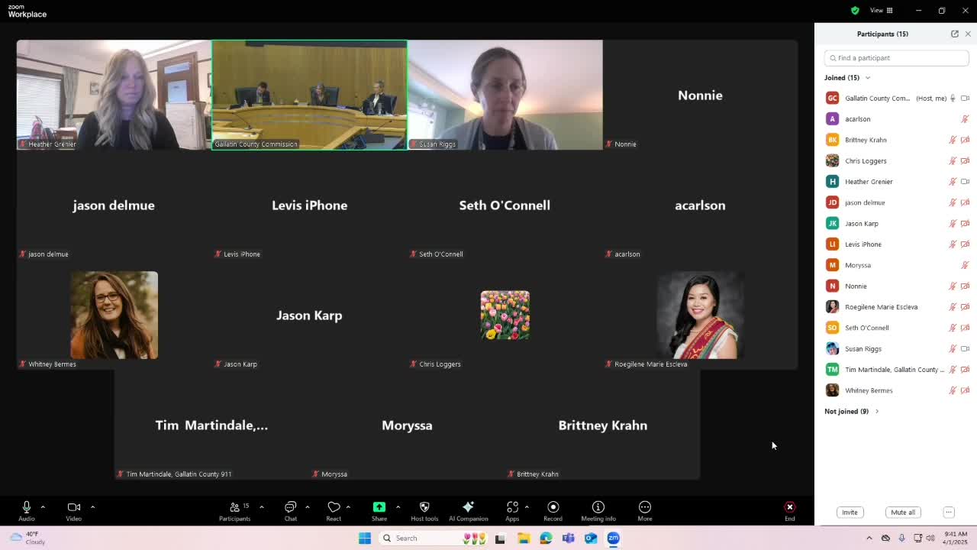Select Gallatin County Commission video tile
Viewport: 977px width, 550px height.
(x=309, y=95)
